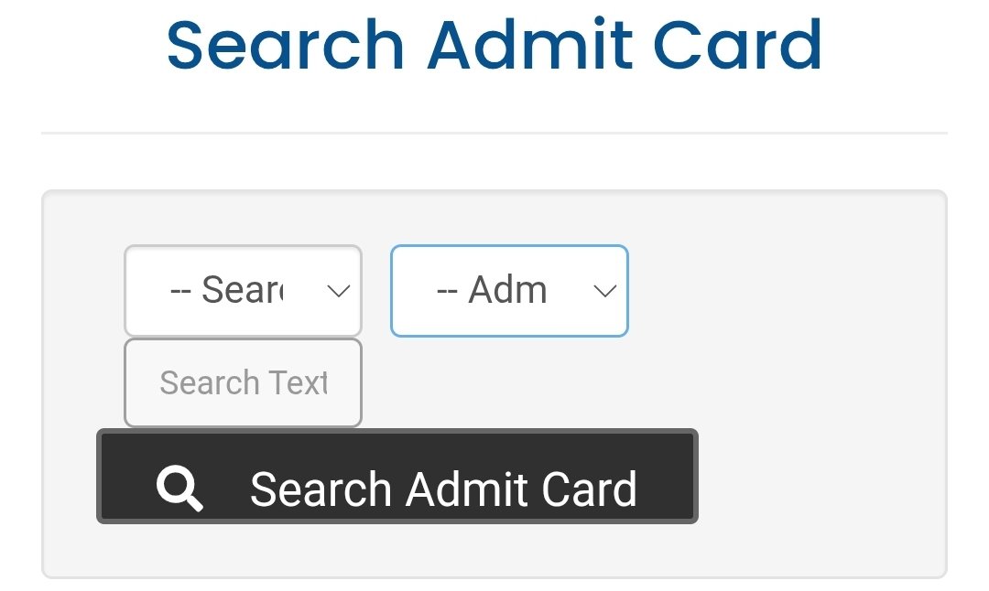Click empty gray panel area right of the dropdowns
This screenshot has width=989, height=591.
pos(788,291)
